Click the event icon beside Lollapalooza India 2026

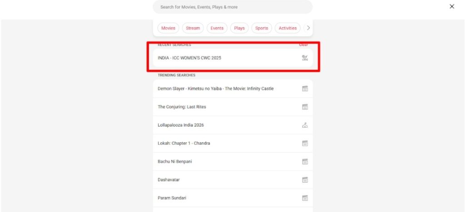(x=305, y=125)
